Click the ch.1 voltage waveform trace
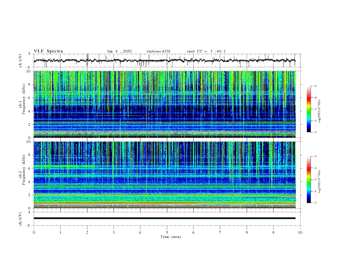 pos(164,61)
